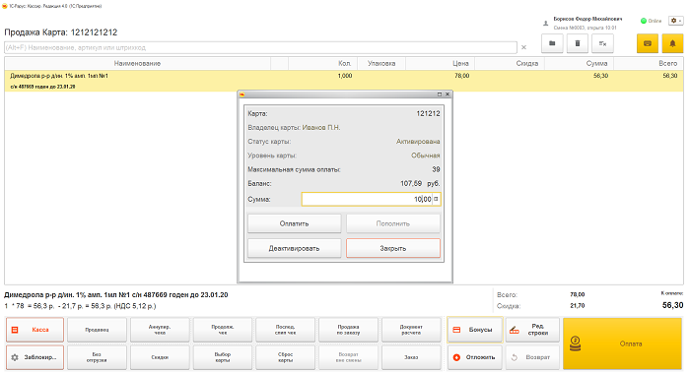This screenshot has height=374, width=690.
Task: Click the Послед. слип чек button
Action: [x=286, y=330]
